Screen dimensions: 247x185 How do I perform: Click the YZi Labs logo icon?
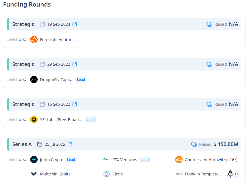pos(34,120)
